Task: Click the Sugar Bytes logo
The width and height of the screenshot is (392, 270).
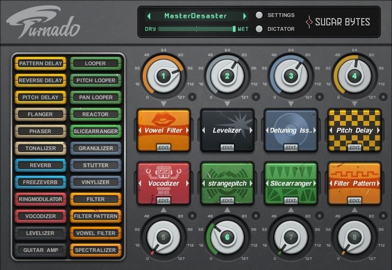Action: 337,22
